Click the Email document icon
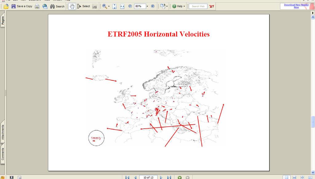This screenshot has height=179, width=315. tap(45, 6)
